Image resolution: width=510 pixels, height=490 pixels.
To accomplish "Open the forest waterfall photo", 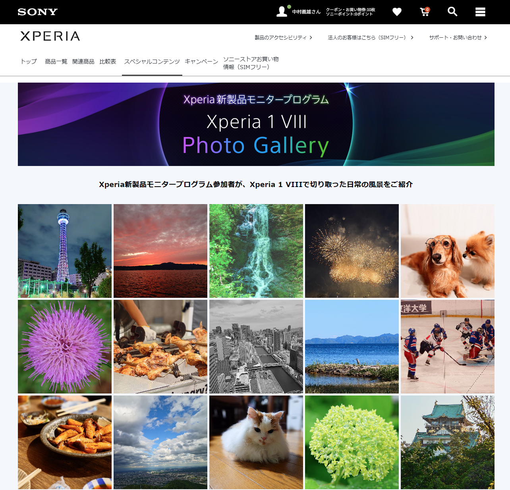I will [x=256, y=251].
